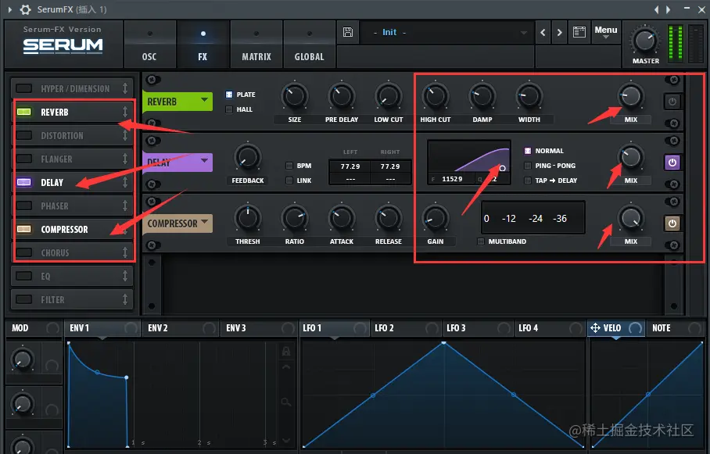Image resolution: width=710 pixels, height=454 pixels.
Task: Enable the Flanger effect
Action: point(24,159)
